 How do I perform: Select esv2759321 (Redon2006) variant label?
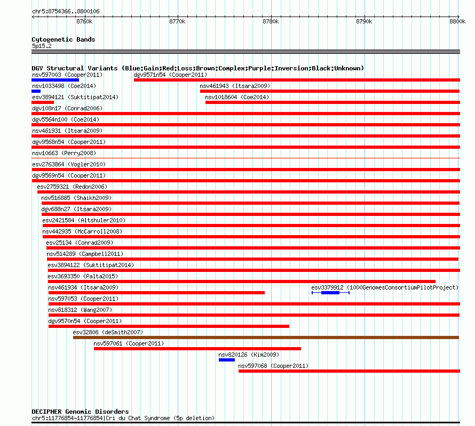click(x=72, y=187)
